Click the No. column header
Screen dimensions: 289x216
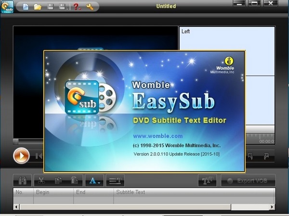pos(24,192)
